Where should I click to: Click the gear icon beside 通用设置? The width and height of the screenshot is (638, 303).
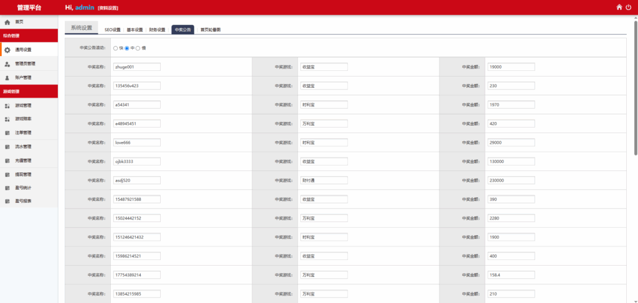pos(7,50)
